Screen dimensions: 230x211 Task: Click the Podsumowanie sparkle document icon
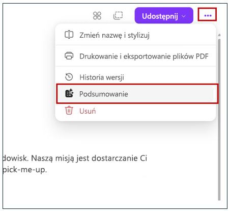pyautogui.click(x=69, y=93)
